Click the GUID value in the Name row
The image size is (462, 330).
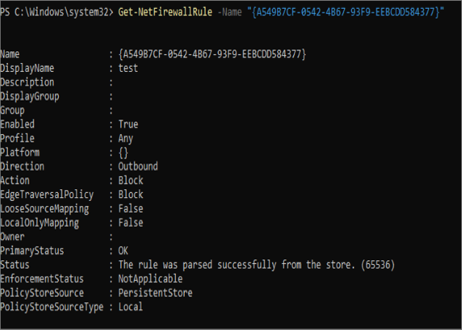[211, 54]
